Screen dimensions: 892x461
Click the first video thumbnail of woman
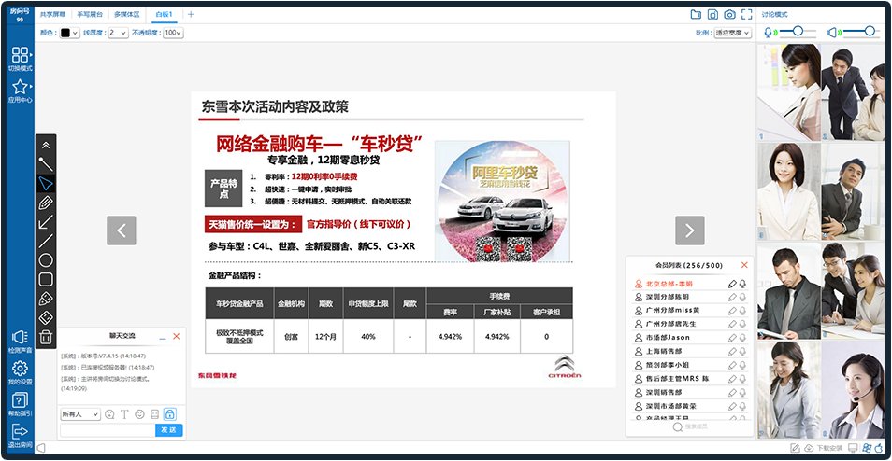point(788,92)
